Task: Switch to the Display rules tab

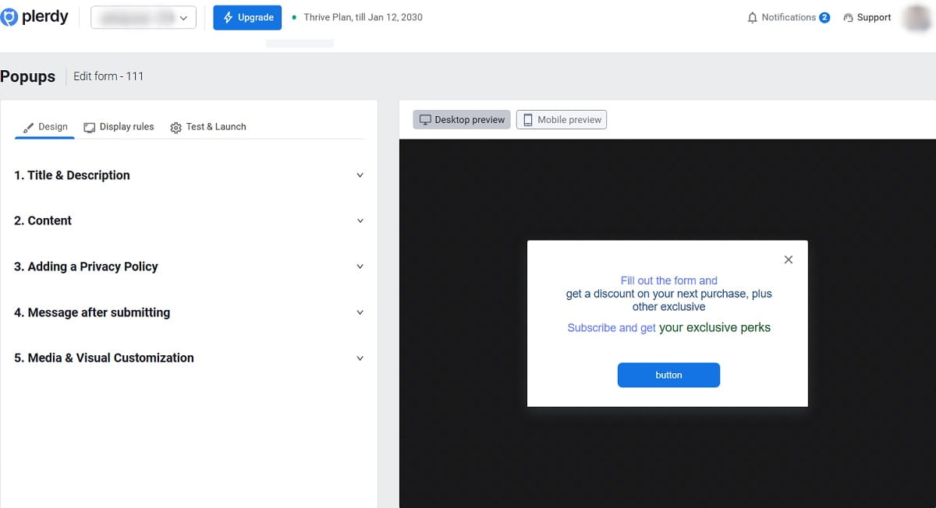Action: click(127, 126)
